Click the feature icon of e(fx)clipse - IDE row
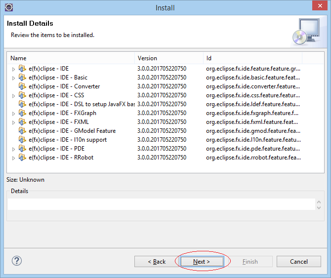Viewport: 331px width, 278px height. pyautogui.click(x=22, y=69)
